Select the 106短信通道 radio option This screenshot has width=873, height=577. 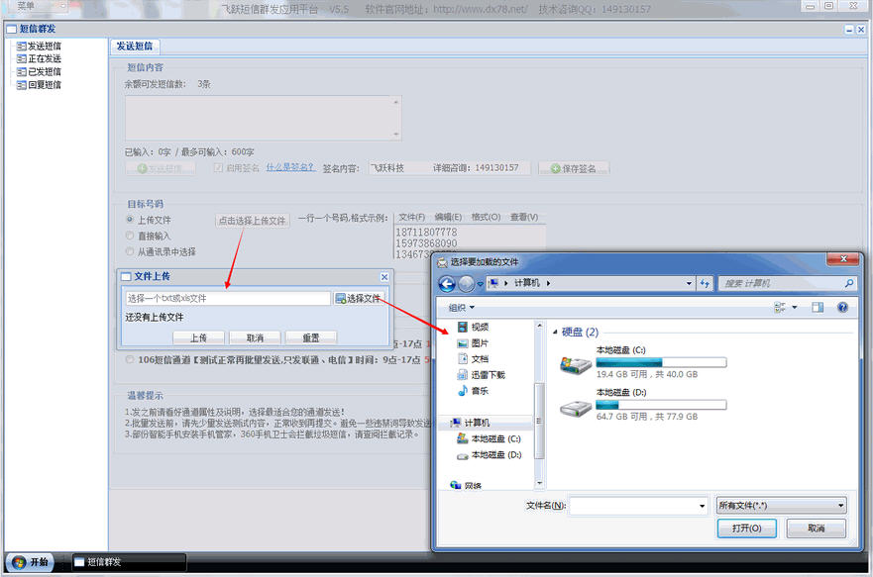click(130, 359)
